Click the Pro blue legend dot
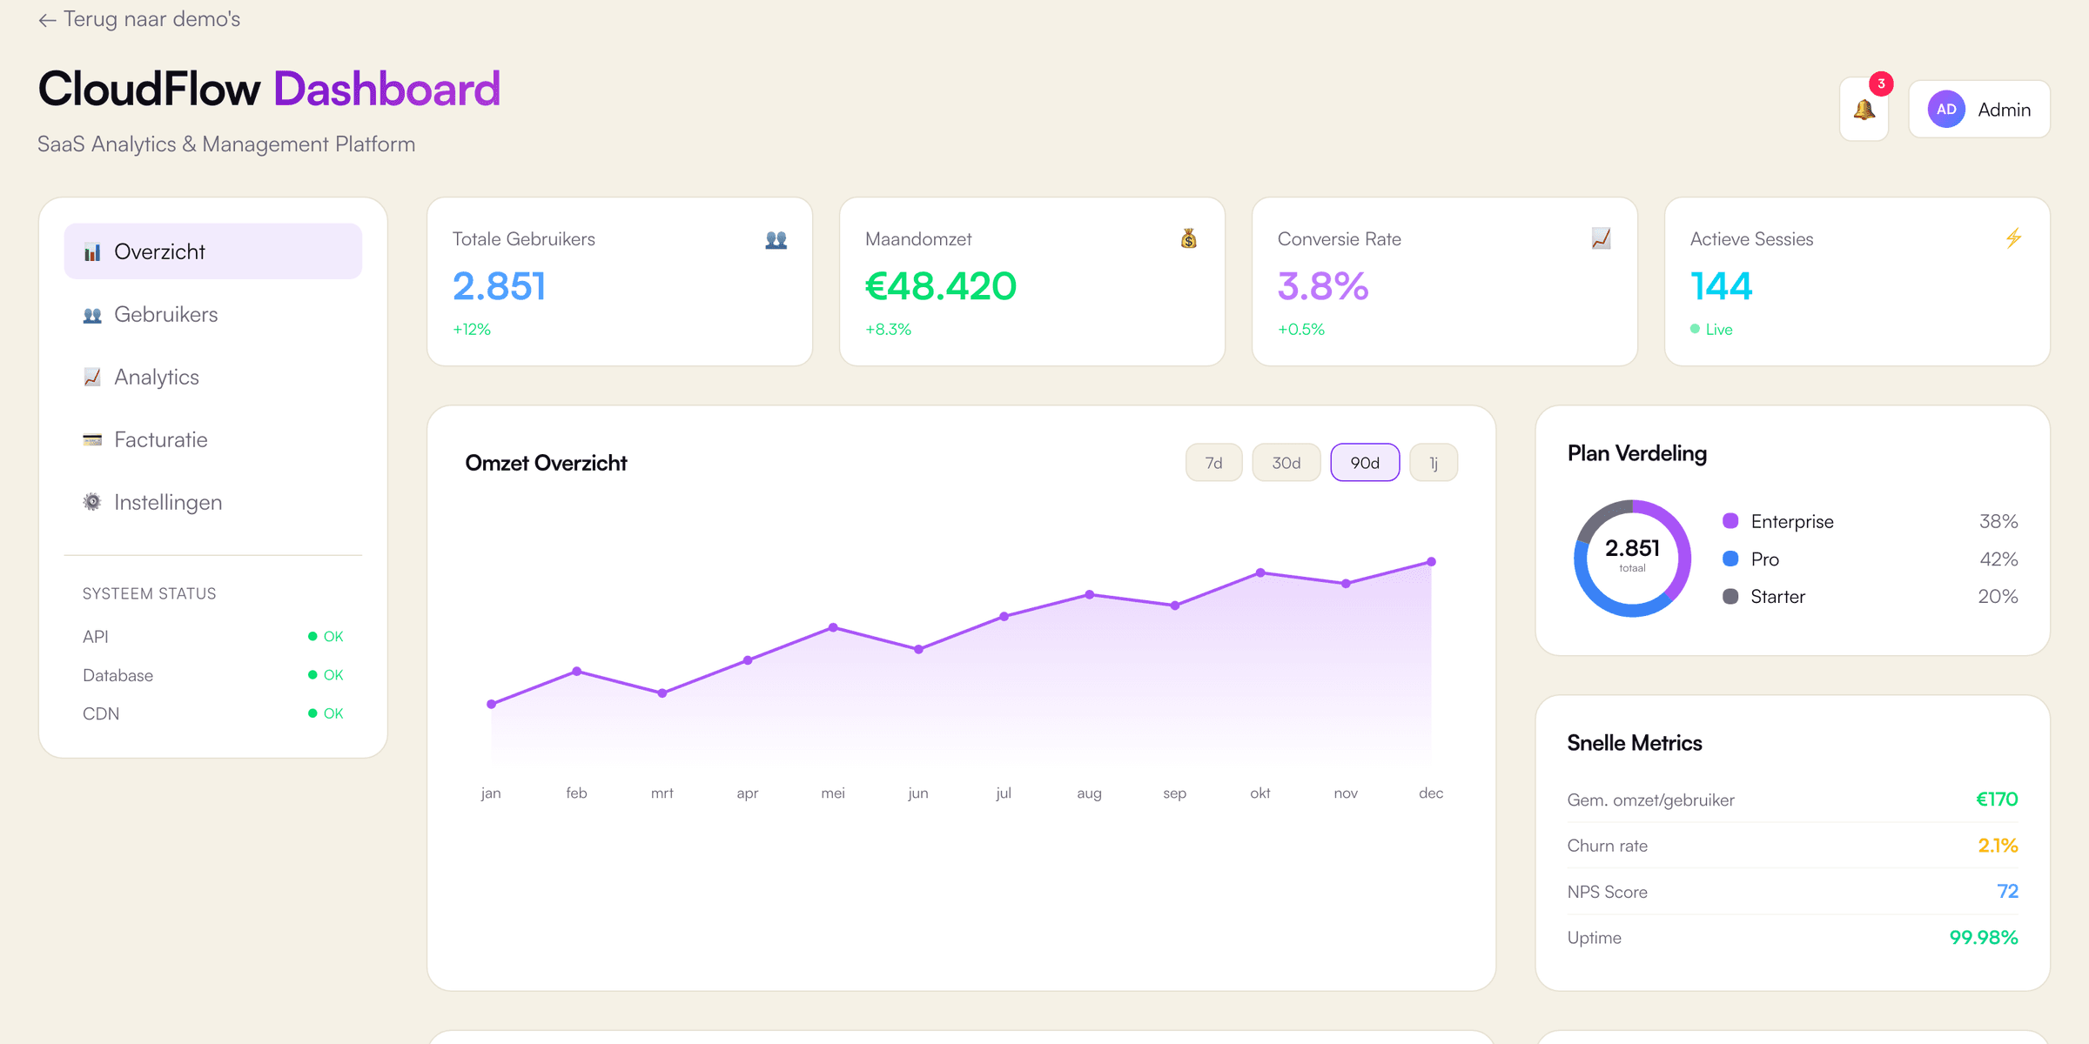The width and height of the screenshot is (2089, 1044). pyautogui.click(x=1730, y=559)
